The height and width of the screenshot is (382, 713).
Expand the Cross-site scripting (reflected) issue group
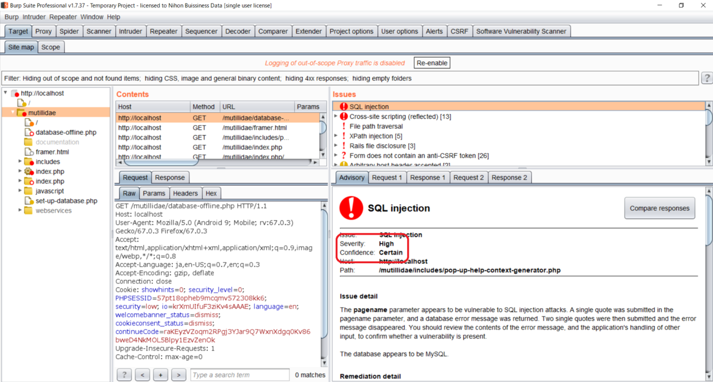point(336,116)
